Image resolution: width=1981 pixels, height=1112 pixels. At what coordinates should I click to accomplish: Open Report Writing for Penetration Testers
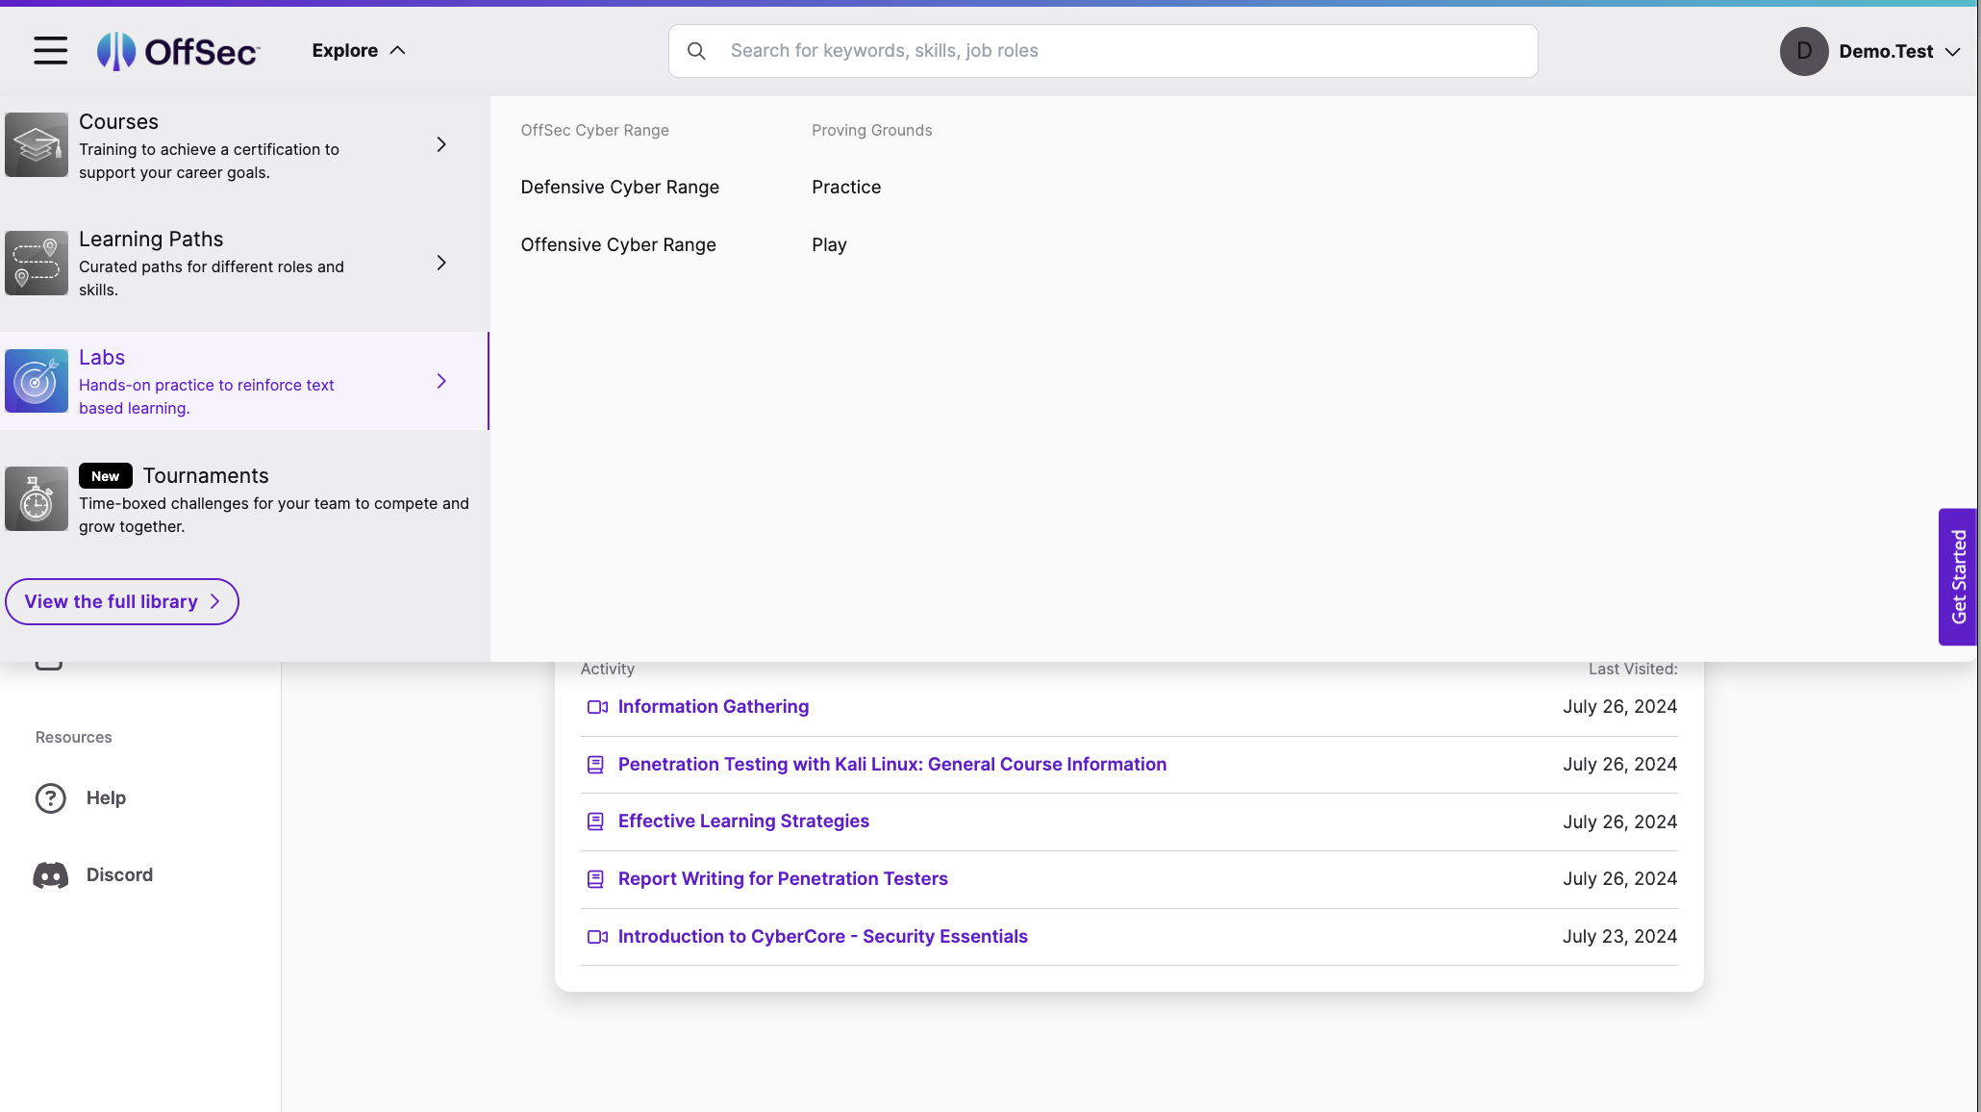(x=782, y=878)
